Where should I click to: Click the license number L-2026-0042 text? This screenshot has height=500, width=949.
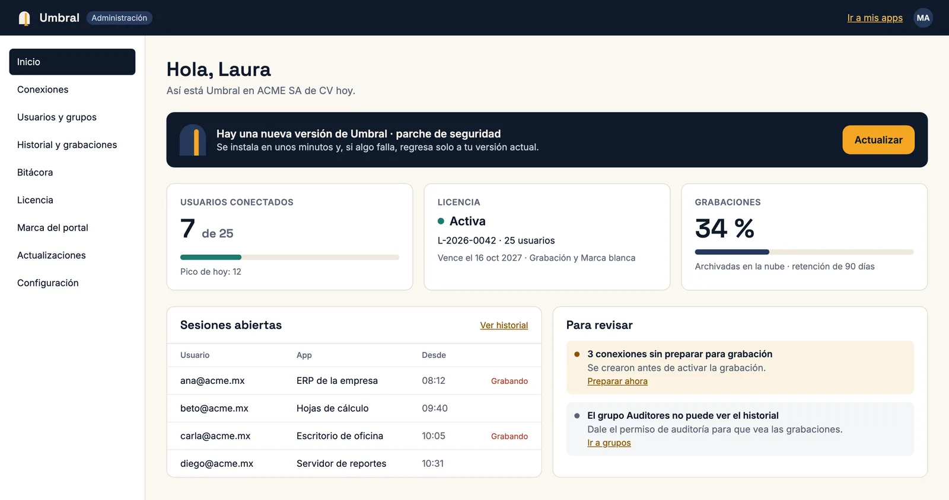(x=467, y=241)
